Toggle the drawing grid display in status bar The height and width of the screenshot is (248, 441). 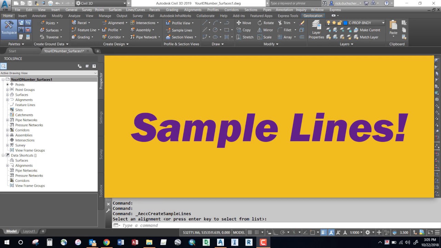250,232
